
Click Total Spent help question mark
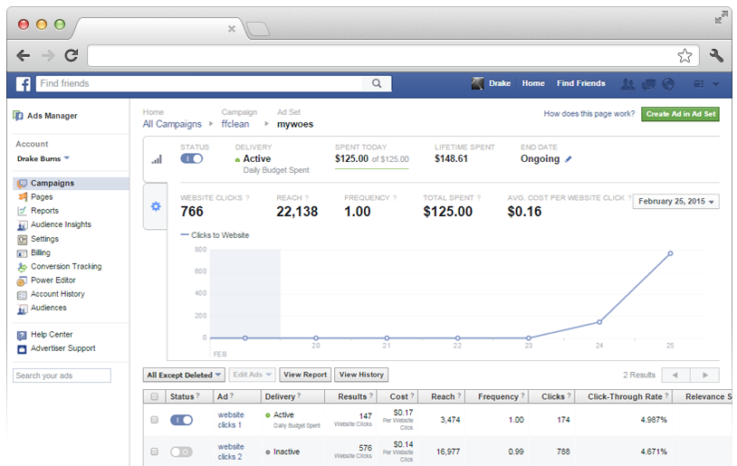478,198
